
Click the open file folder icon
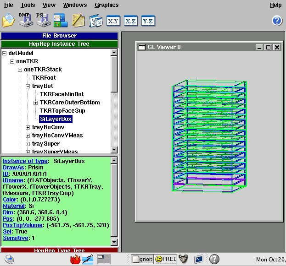coord(8,21)
